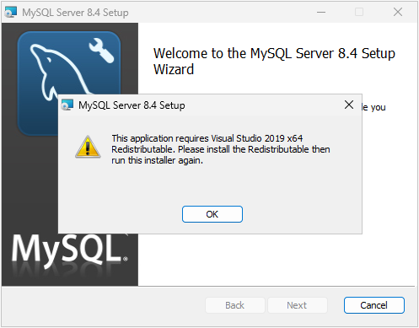419x328 pixels.
Task: Click the greyed-out Next button
Action: [298, 305]
